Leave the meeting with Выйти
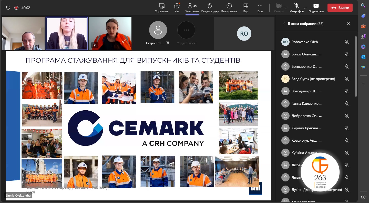This screenshot has width=369, height=203. (340, 8)
